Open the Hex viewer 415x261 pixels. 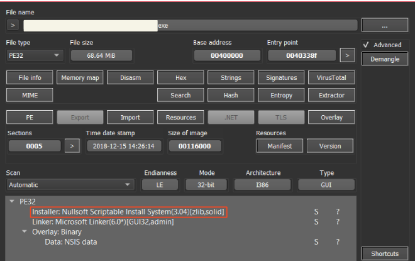pos(180,78)
